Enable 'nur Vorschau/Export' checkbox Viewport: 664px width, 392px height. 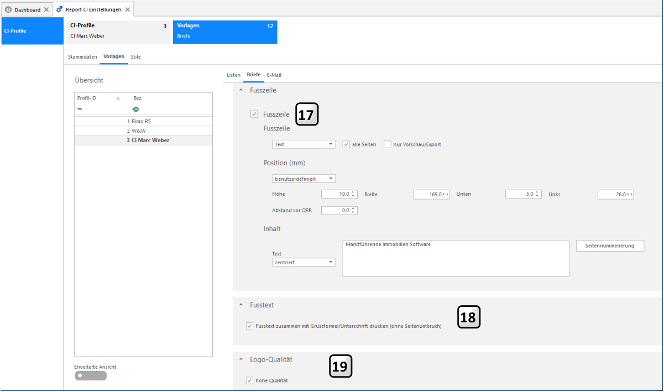[x=388, y=144]
